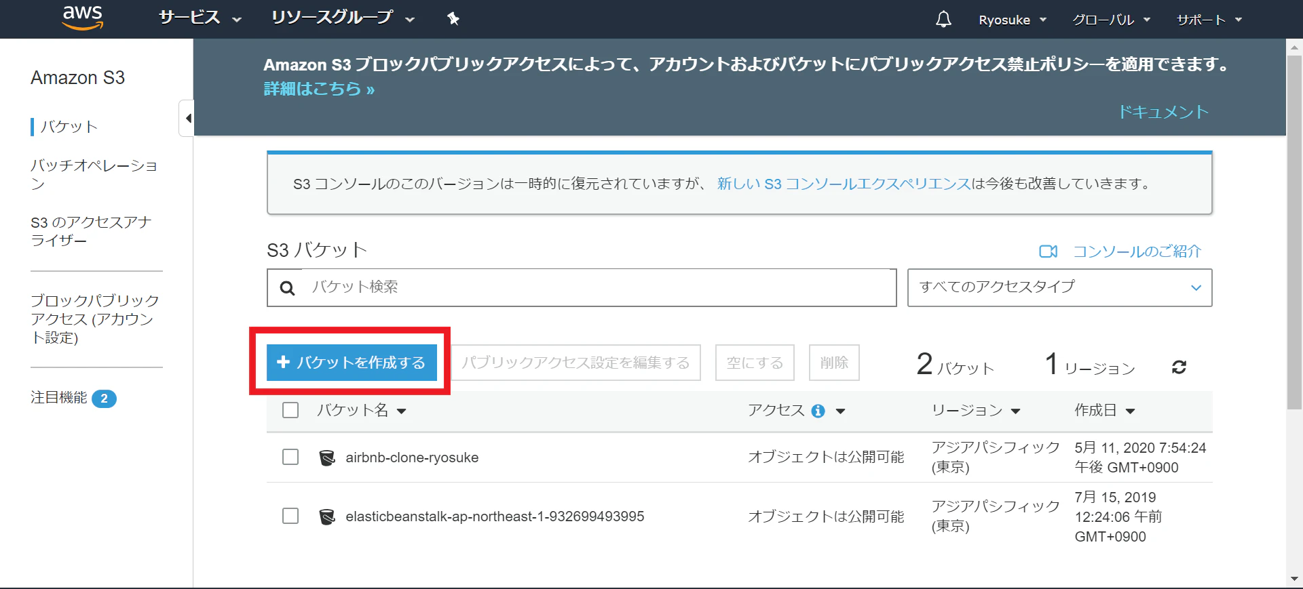Click the 削除 button

[834, 363]
